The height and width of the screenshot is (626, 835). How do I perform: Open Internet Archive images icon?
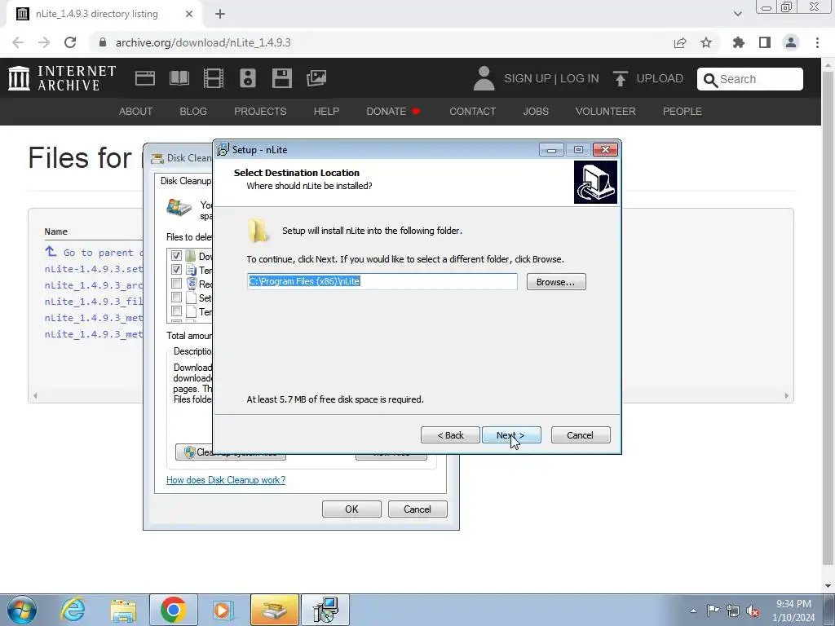pyautogui.click(x=316, y=78)
